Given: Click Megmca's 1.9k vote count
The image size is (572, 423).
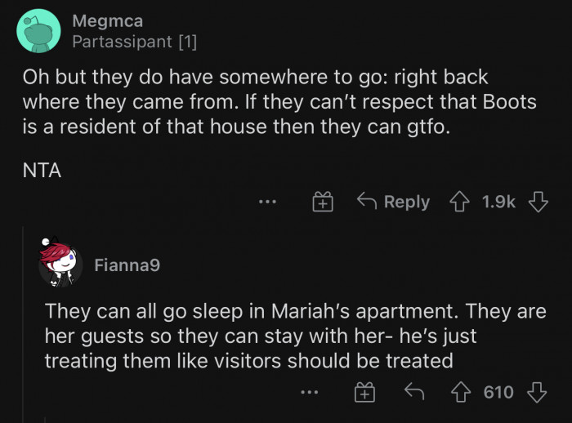Looking at the screenshot, I should 499,202.
